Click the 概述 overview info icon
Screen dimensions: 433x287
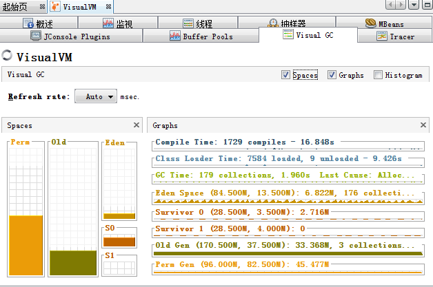tap(28, 23)
